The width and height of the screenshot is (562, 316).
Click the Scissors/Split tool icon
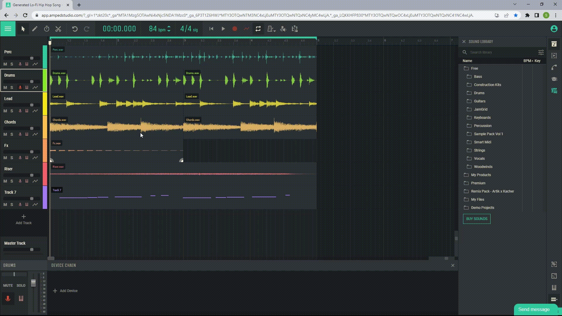[58, 29]
